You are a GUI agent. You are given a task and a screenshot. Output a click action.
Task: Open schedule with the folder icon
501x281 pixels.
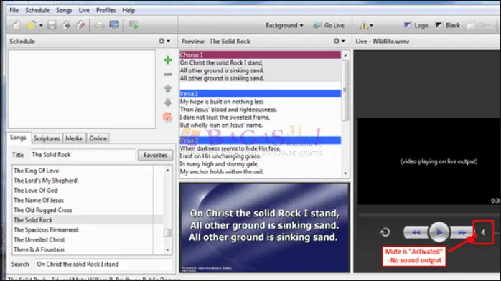pos(31,25)
